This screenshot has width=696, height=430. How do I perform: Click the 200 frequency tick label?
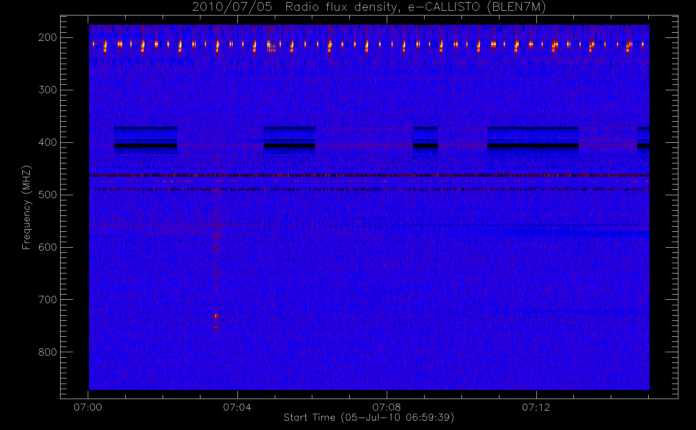(48, 37)
